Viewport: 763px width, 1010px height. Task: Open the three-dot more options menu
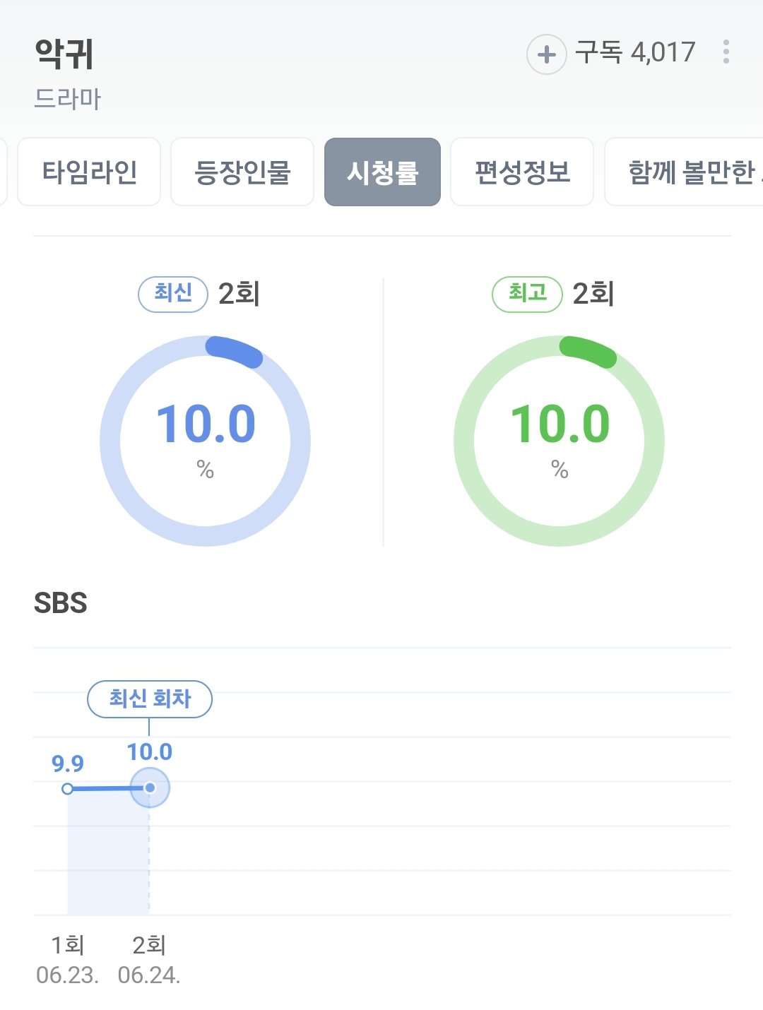click(x=726, y=52)
